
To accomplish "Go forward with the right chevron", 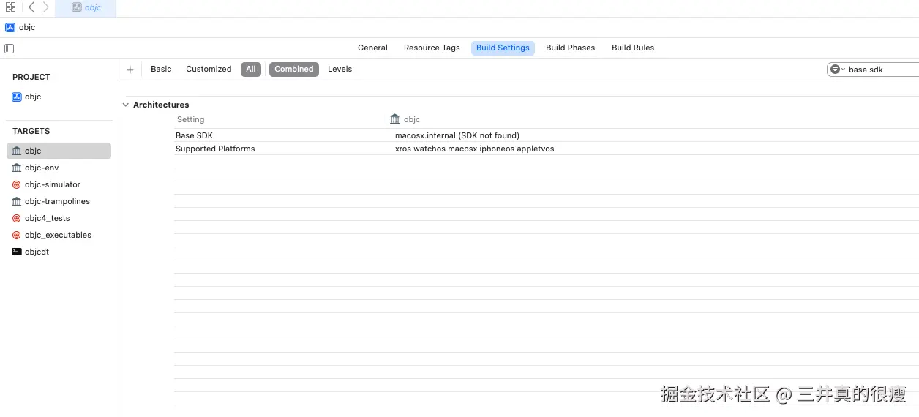I will (x=46, y=7).
